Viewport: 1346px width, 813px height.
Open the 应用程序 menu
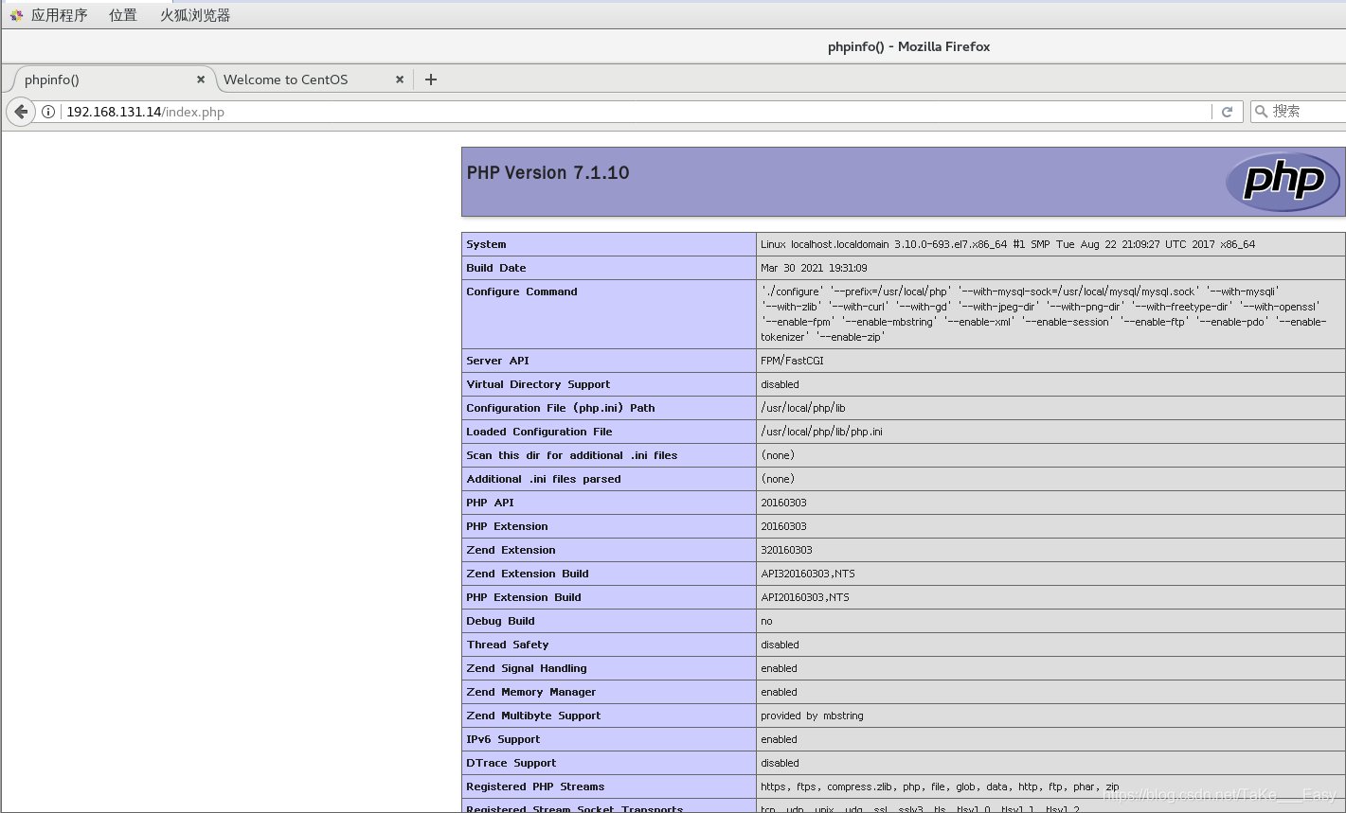click(59, 15)
